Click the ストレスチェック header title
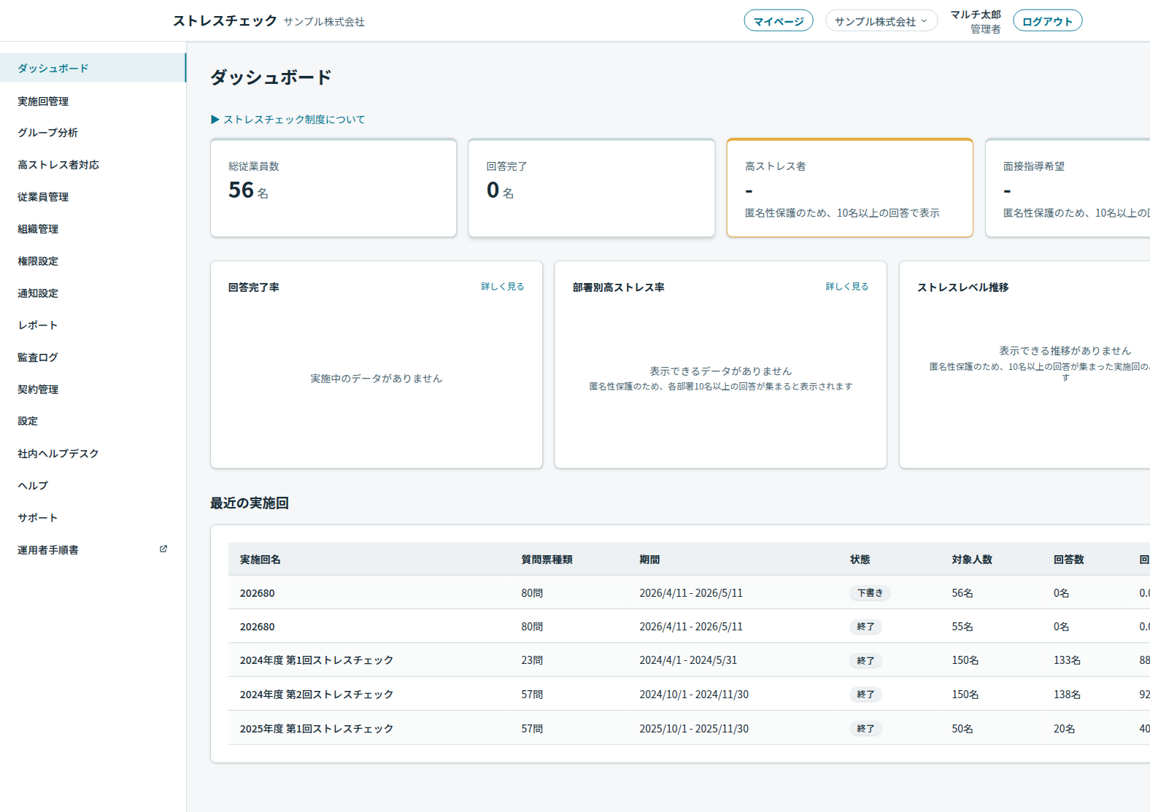1150x812 pixels. click(225, 20)
